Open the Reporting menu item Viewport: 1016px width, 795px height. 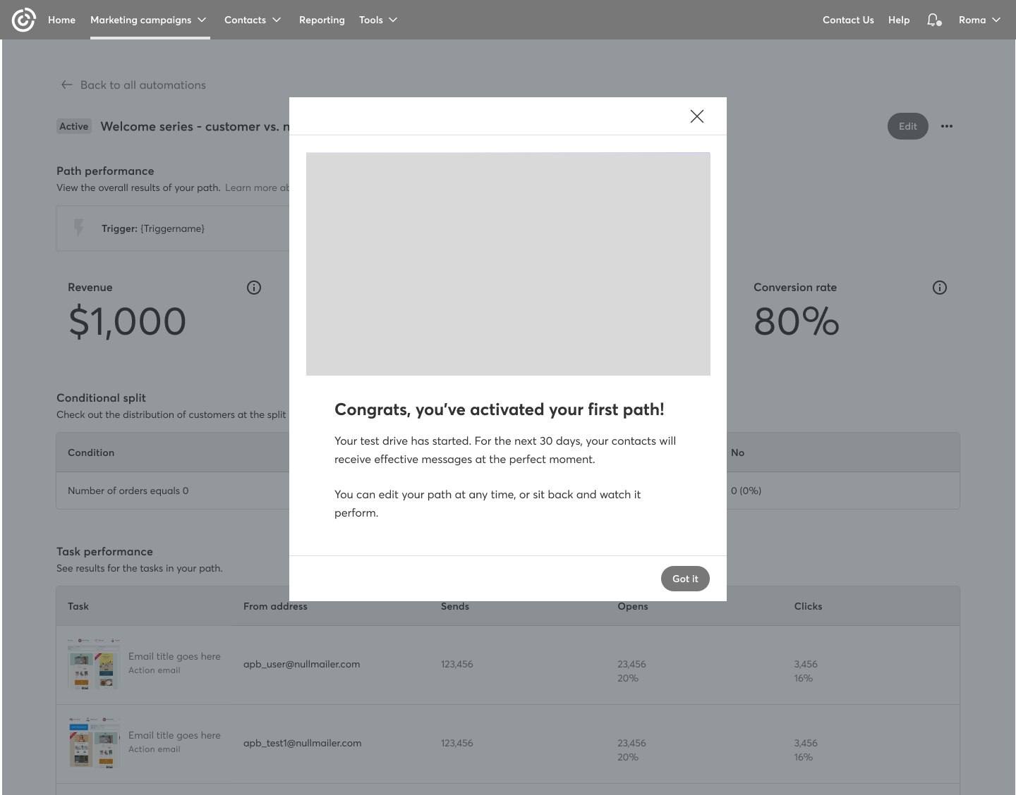[x=322, y=20]
